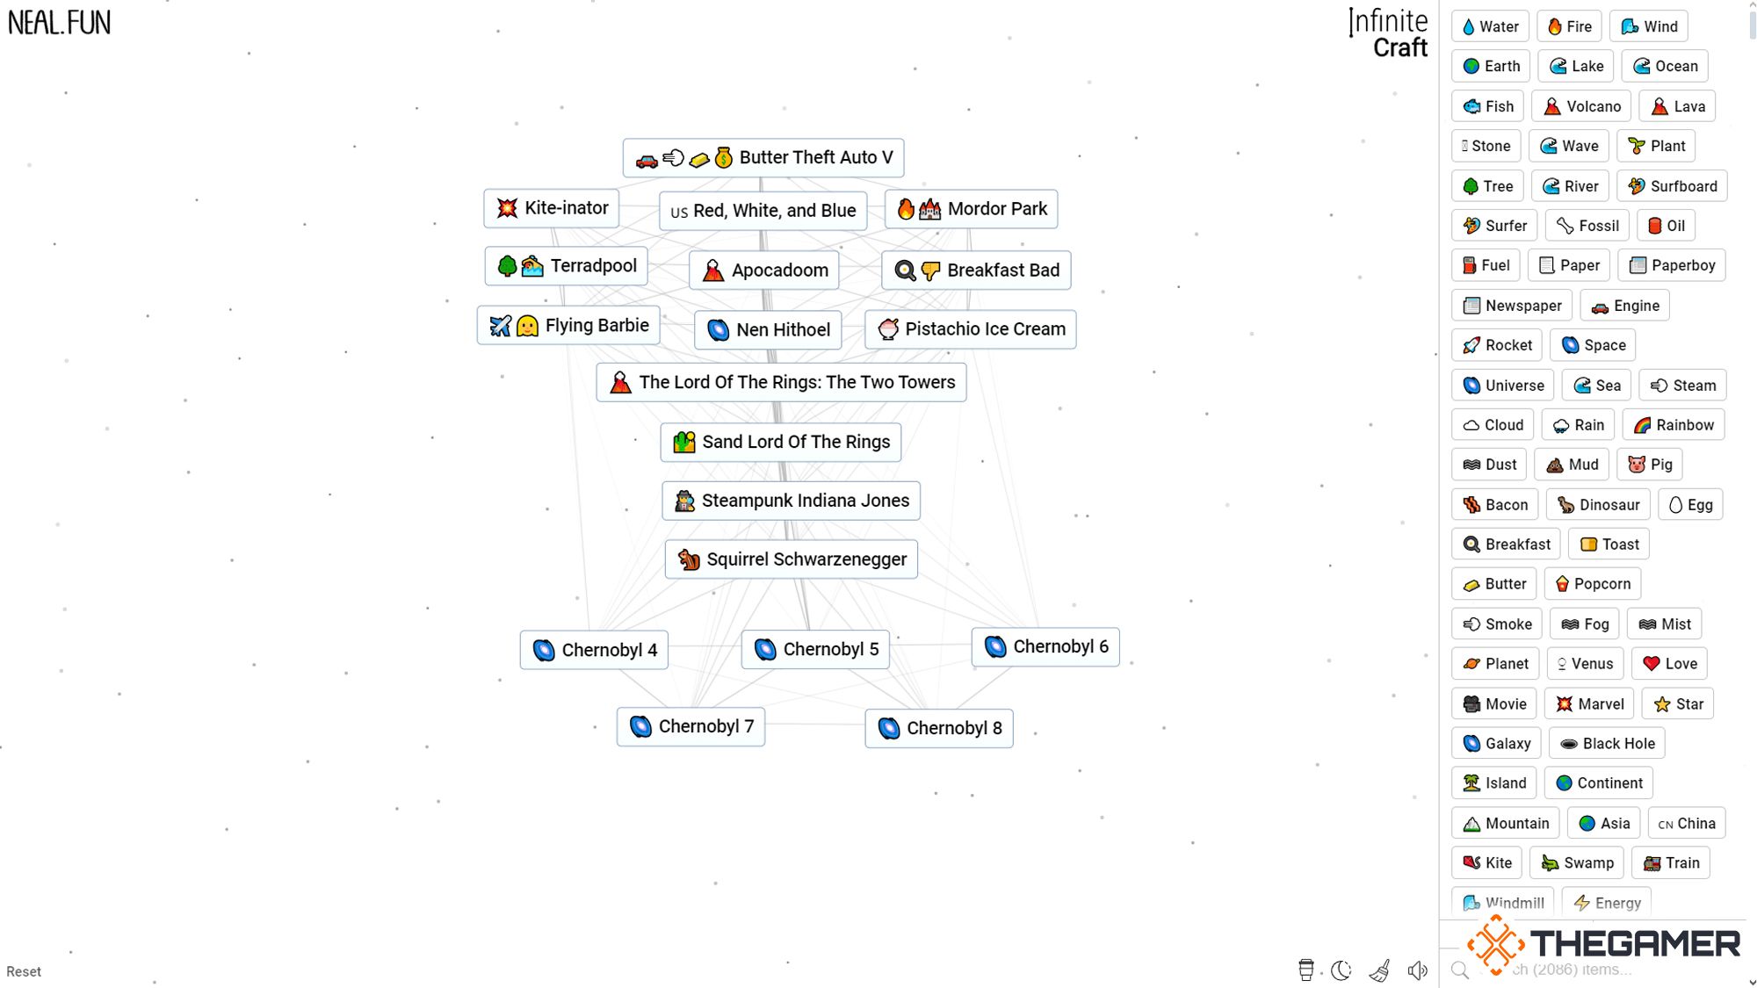The width and height of the screenshot is (1757, 988).
Task: Select Kite-inator canvas element
Action: [x=552, y=208]
